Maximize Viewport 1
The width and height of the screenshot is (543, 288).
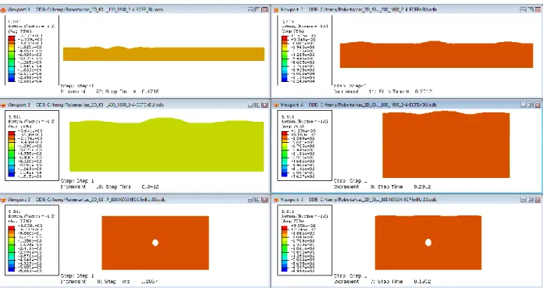point(257,9)
